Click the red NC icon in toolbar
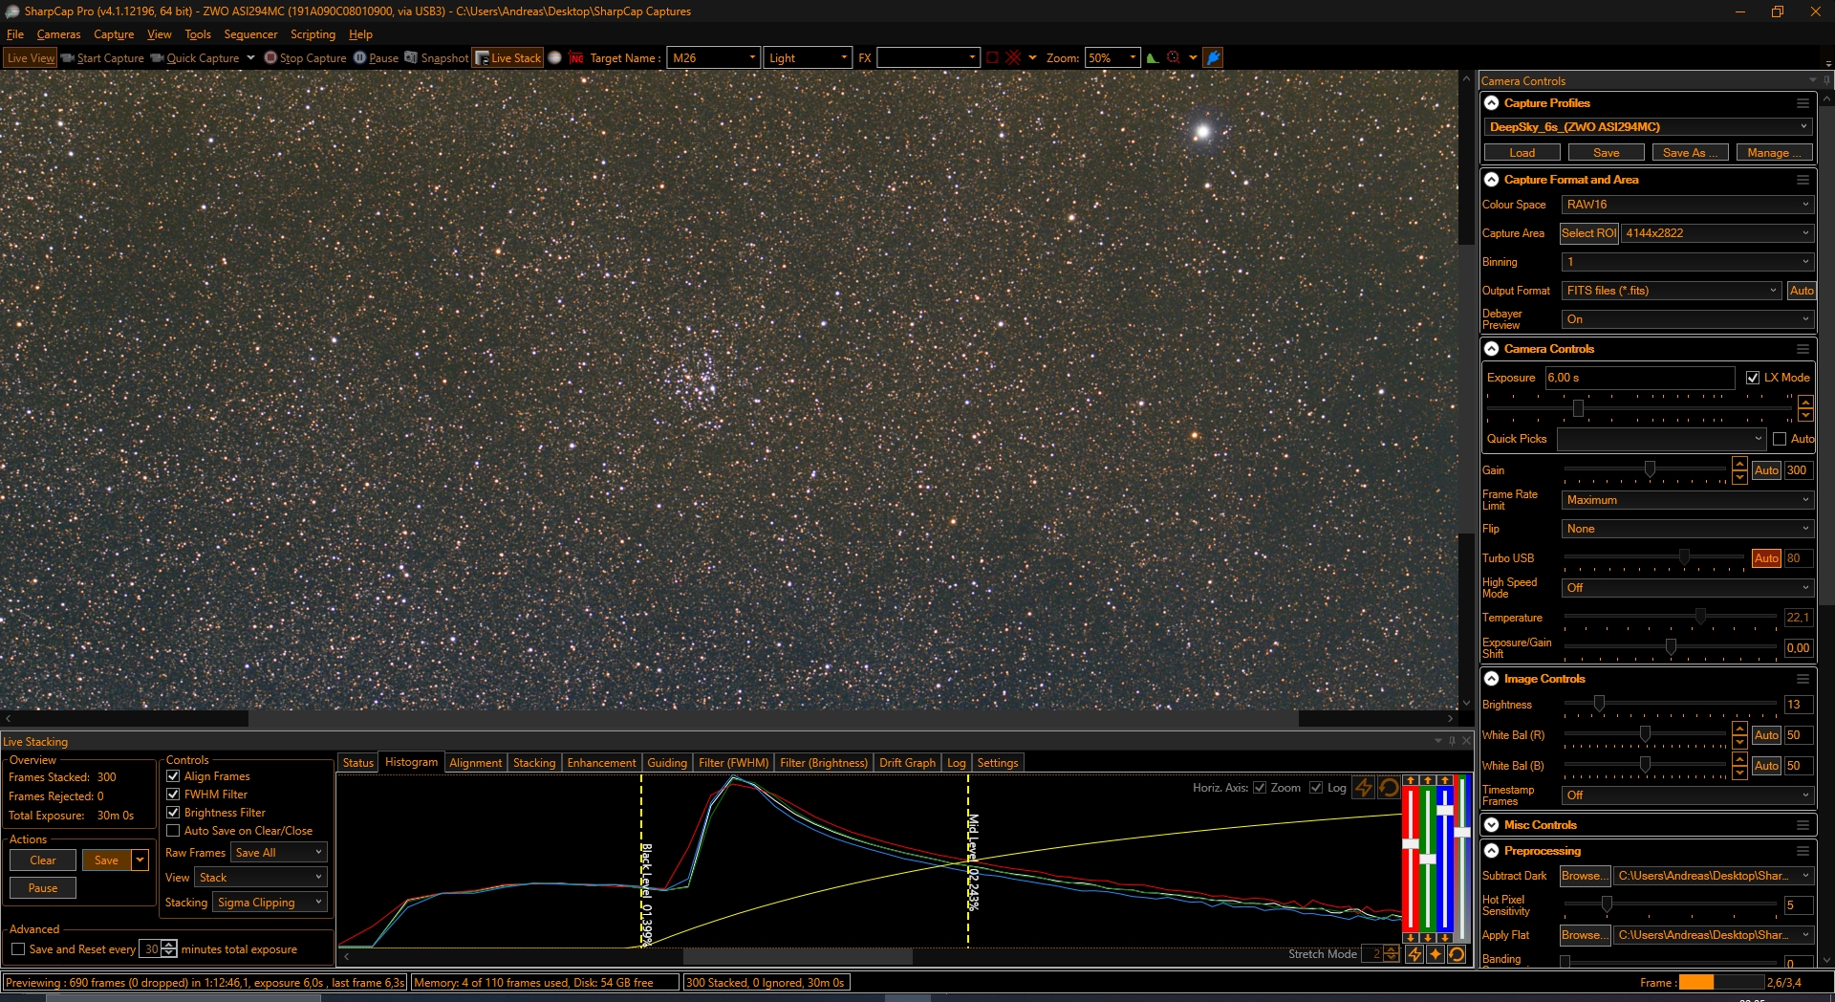Viewport: 1835px width, 1002px height. pos(576,57)
